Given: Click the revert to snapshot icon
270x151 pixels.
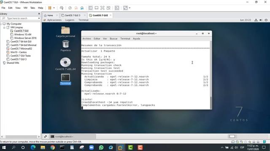Looking at the screenshot, I should (76, 8).
